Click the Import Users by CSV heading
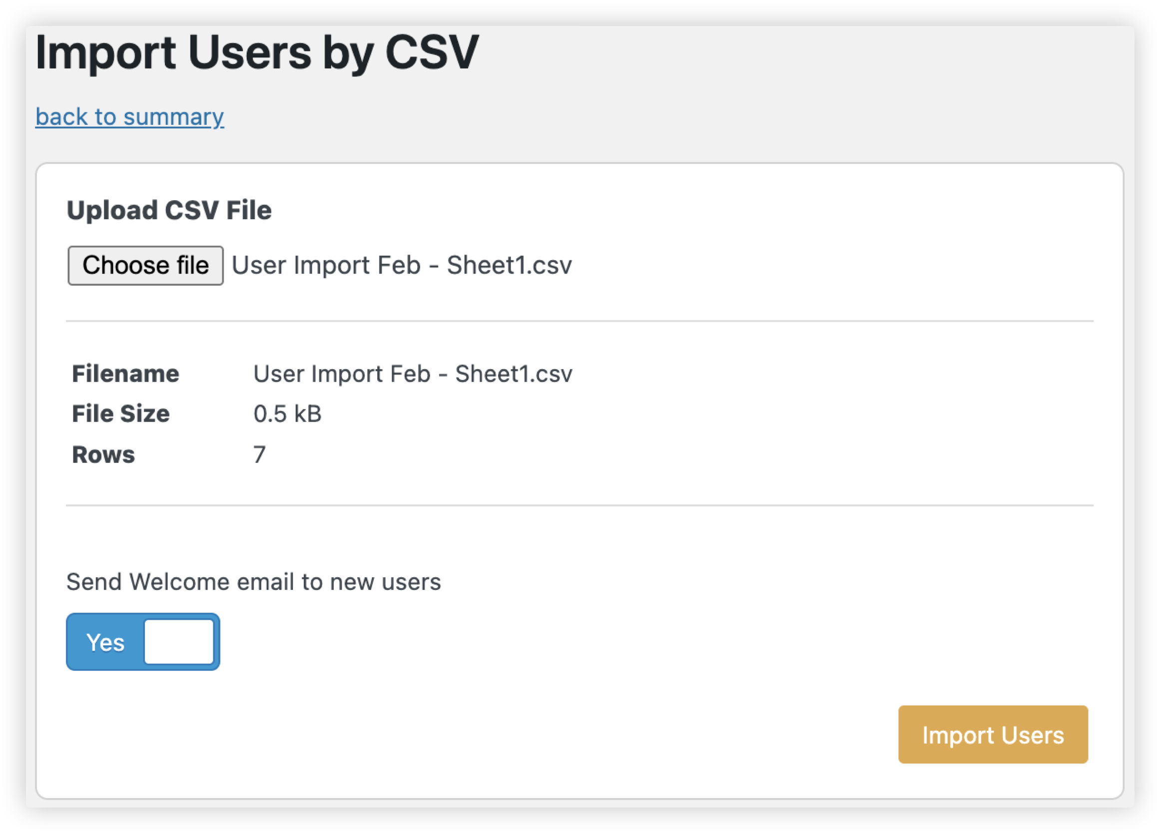This screenshot has width=1161, height=834. pyautogui.click(x=257, y=52)
